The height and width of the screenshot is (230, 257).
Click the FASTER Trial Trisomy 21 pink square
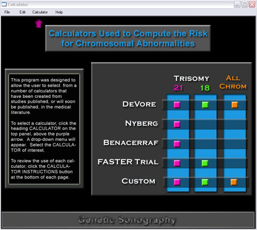pyautogui.click(x=177, y=163)
